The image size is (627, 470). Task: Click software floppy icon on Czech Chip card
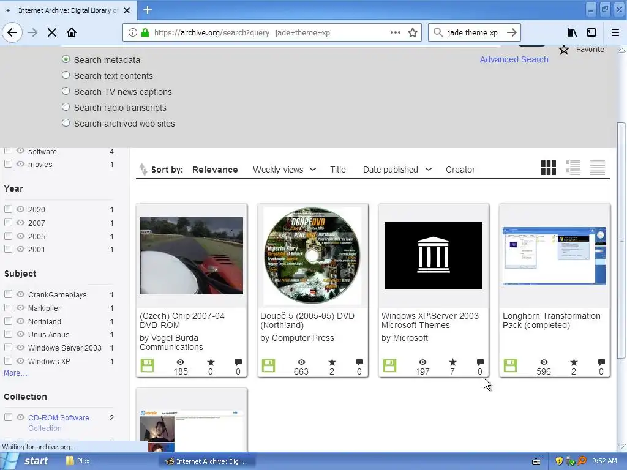pos(147,366)
